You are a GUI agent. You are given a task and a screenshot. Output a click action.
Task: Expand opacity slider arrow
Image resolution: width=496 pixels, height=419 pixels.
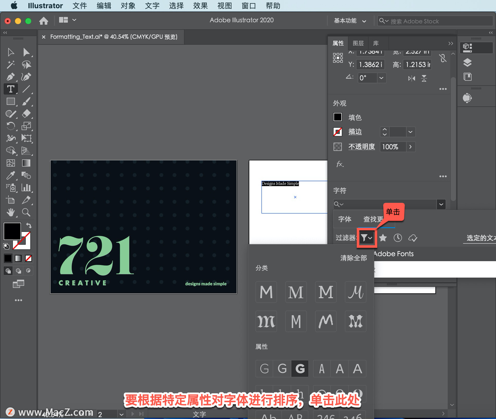(x=410, y=147)
